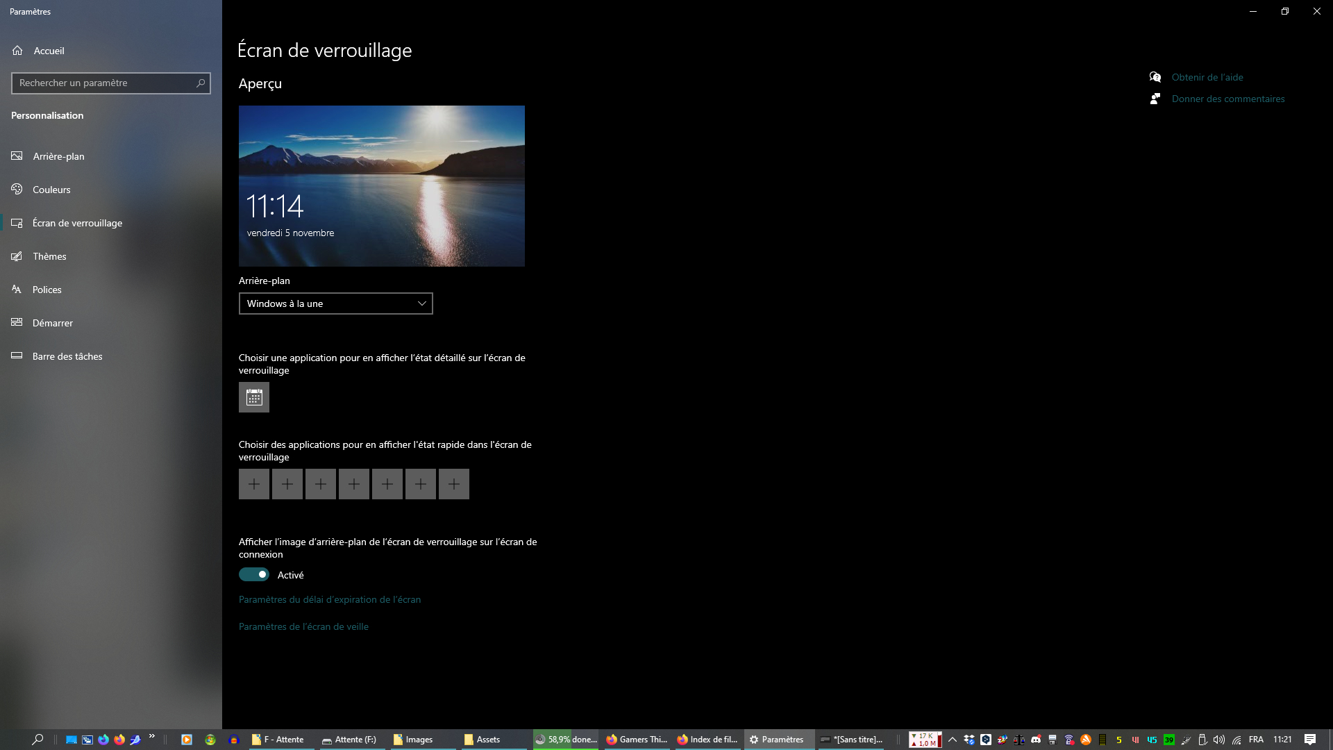Image resolution: width=1333 pixels, height=750 pixels.
Task: Click the show desktop quick-launch icon
Action: tap(71, 740)
